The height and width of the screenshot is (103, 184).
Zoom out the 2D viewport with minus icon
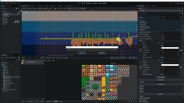point(26,13)
